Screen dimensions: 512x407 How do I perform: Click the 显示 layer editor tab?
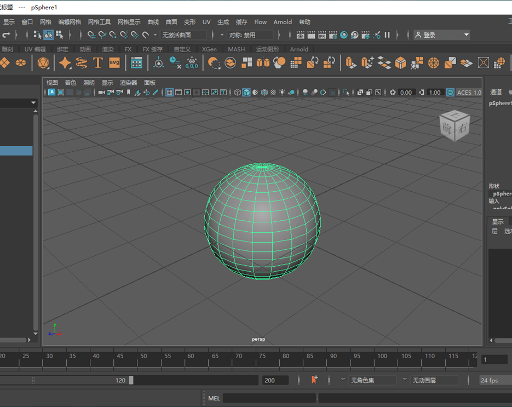498,221
